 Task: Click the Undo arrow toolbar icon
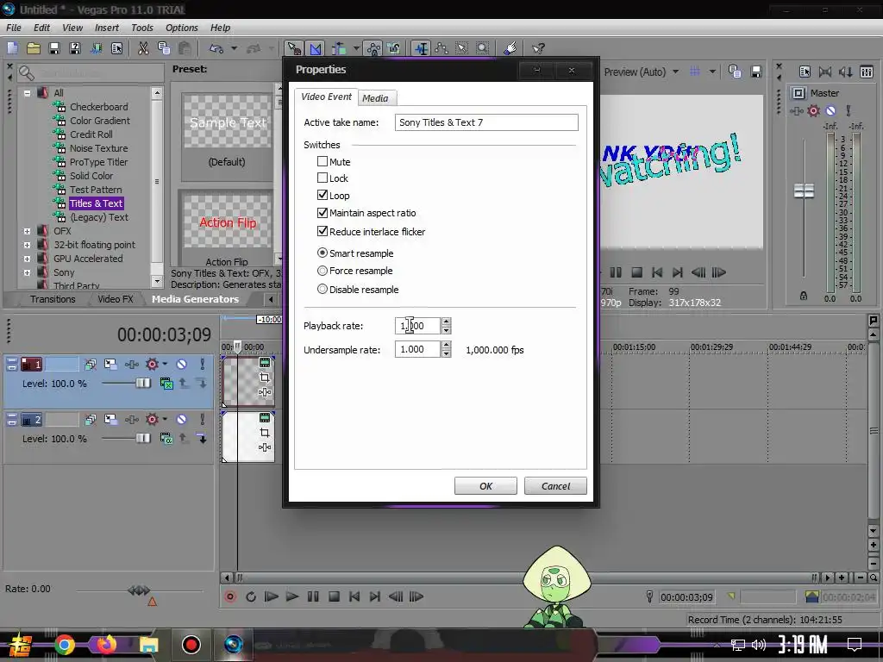[x=216, y=48]
